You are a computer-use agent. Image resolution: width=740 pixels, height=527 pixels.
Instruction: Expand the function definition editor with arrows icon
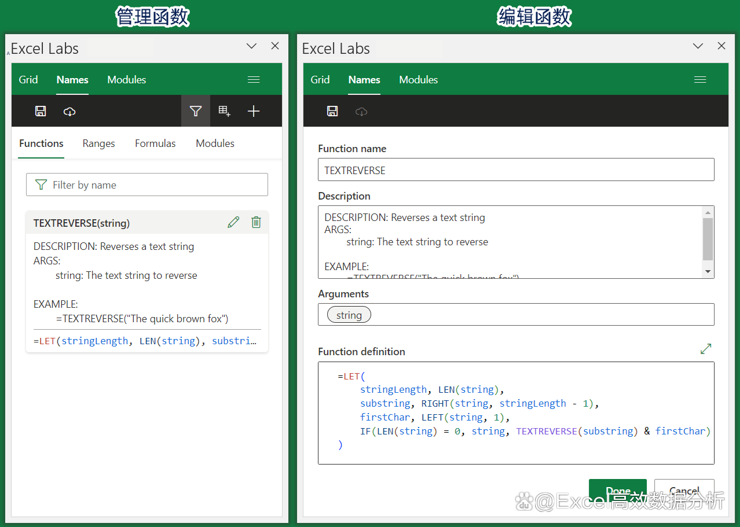(706, 349)
